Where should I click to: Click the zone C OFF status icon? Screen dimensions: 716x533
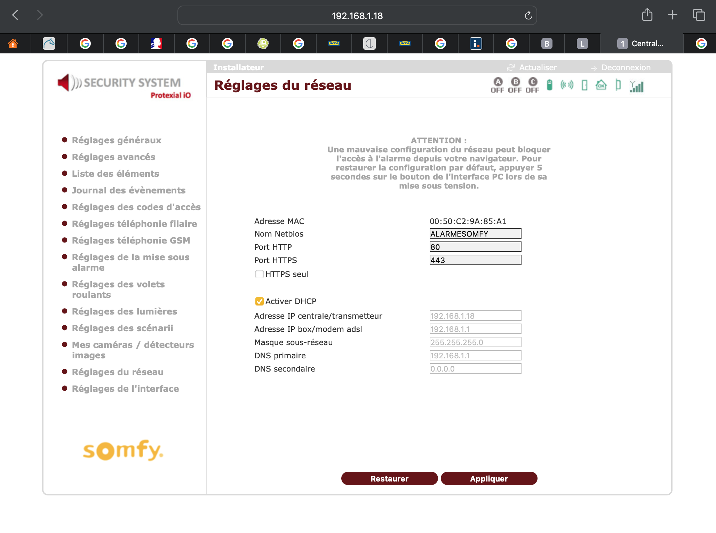point(532,85)
